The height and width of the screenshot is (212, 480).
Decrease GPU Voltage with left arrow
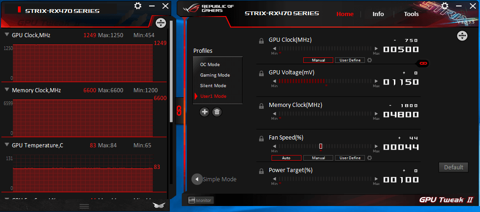click(274, 81)
